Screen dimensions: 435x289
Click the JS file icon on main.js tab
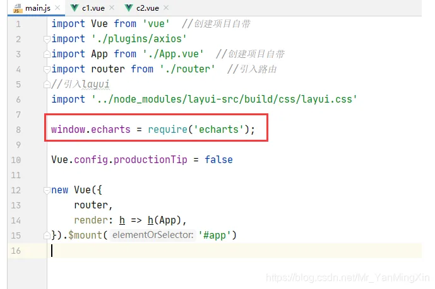pos(17,8)
